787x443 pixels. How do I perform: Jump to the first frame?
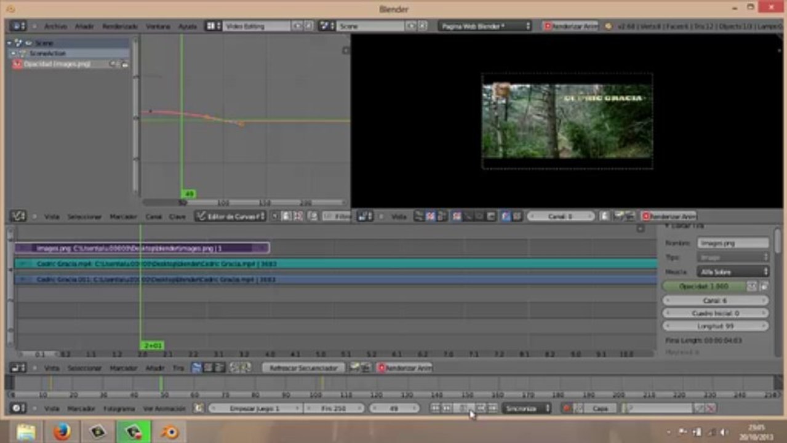coord(435,409)
